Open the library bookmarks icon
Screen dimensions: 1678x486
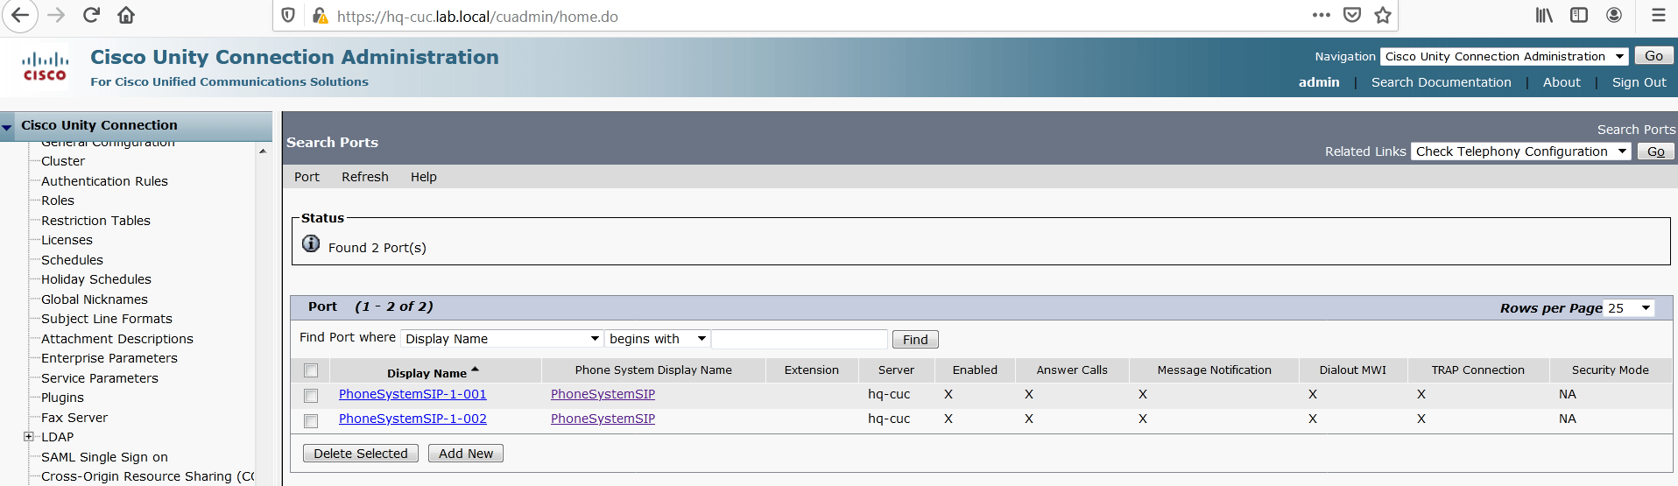[1544, 15]
